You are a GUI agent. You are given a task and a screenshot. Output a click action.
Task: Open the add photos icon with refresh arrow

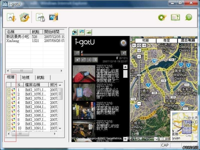pos(25,17)
